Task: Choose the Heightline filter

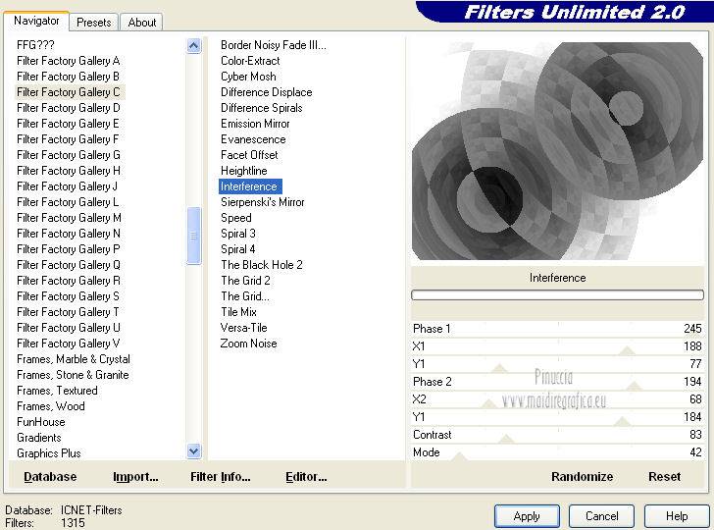Action: [243, 171]
